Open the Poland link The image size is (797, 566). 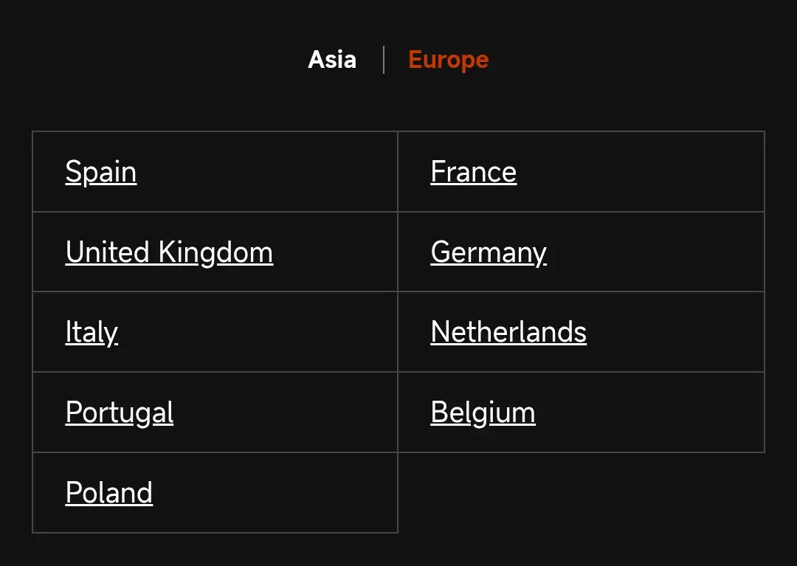tap(108, 493)
